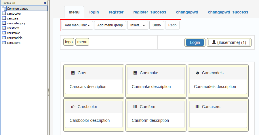Select the menu element next to logo
259x135 pixels.
point(82,42)
